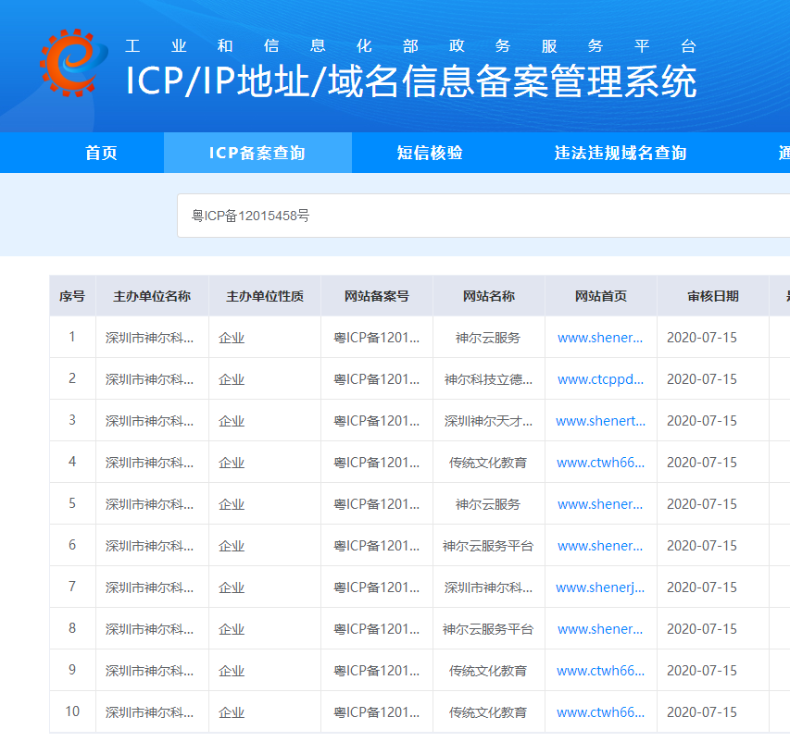Click site name 神尔云服务平台 in row 6
The image size is (790, 742).
click(x=488, y=546)
